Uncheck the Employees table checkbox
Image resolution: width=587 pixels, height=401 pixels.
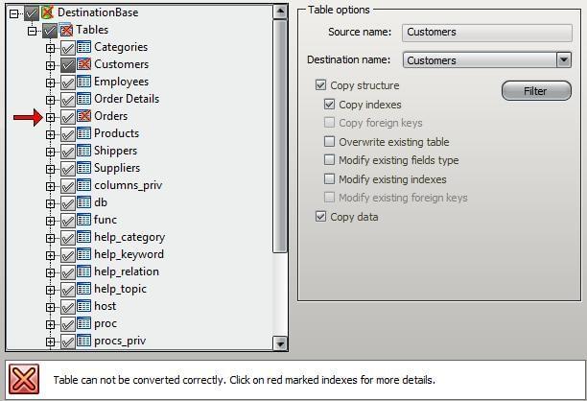(68, 83)
